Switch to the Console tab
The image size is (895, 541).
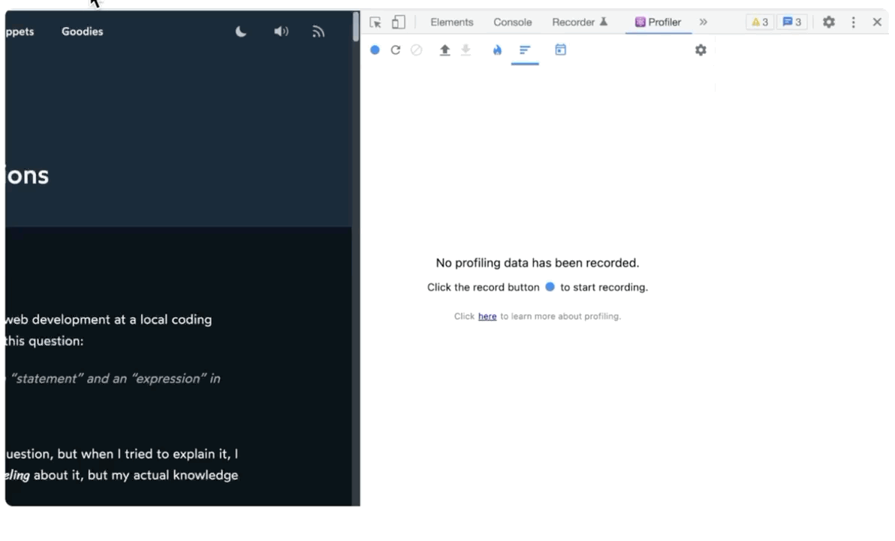click(x=513, y=23)
